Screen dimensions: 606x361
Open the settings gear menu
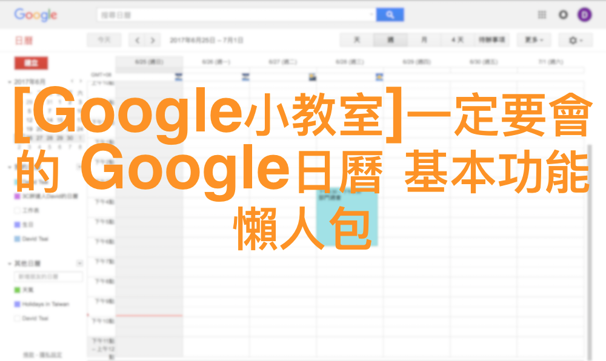pyautogui.click(x=576, y=40)
